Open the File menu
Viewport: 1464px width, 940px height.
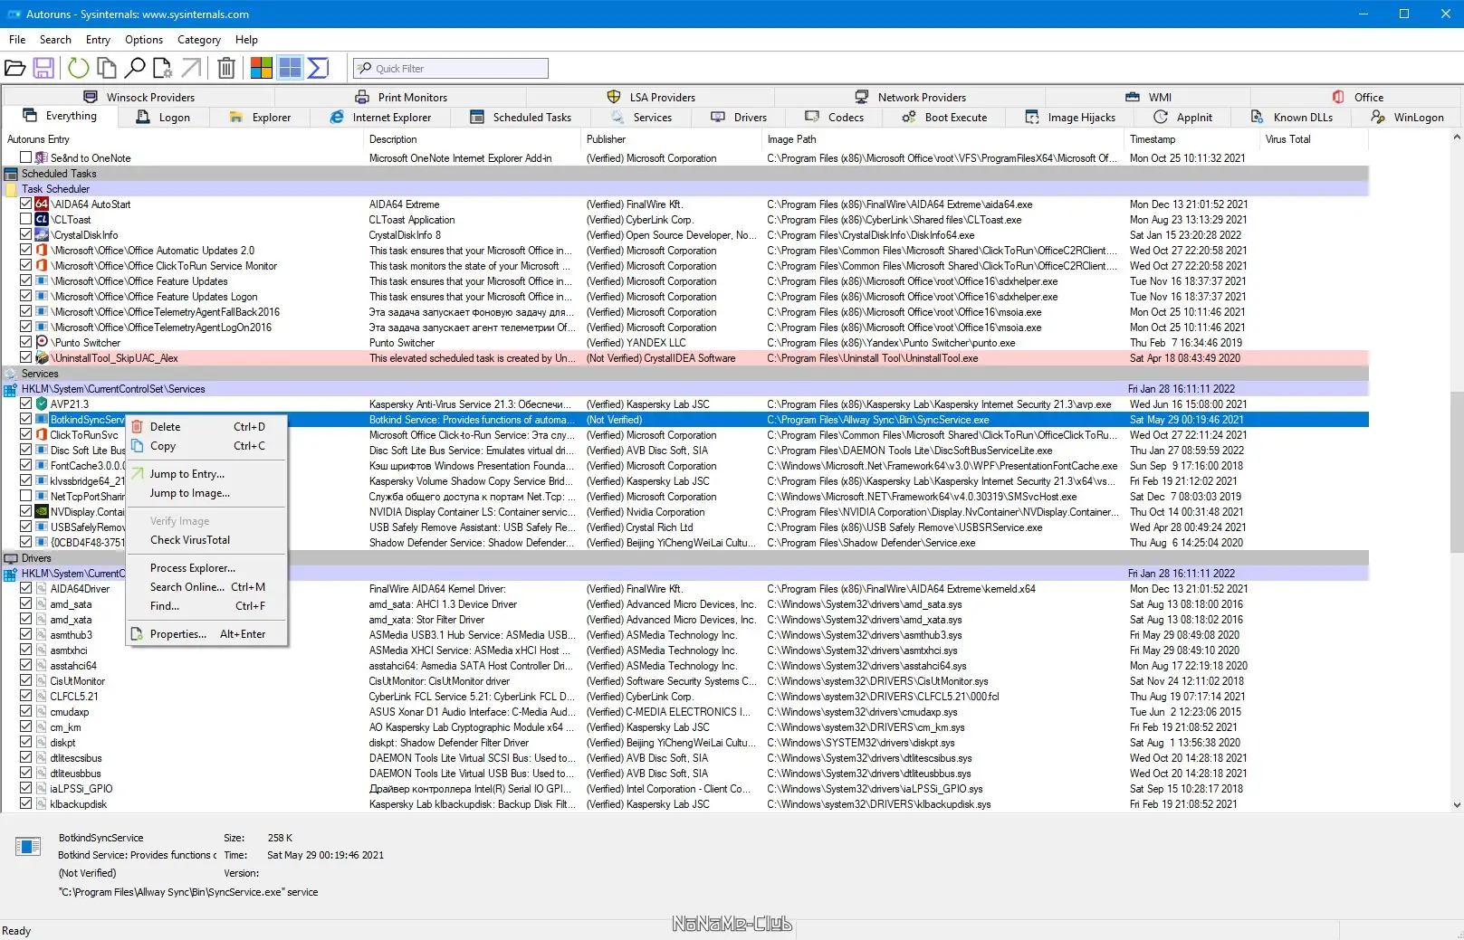[17, 40]
